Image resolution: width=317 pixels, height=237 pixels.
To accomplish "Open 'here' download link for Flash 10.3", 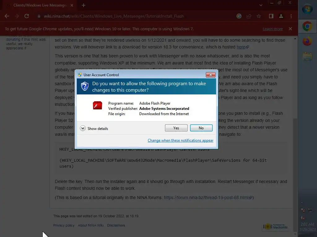I will [243, 47].
